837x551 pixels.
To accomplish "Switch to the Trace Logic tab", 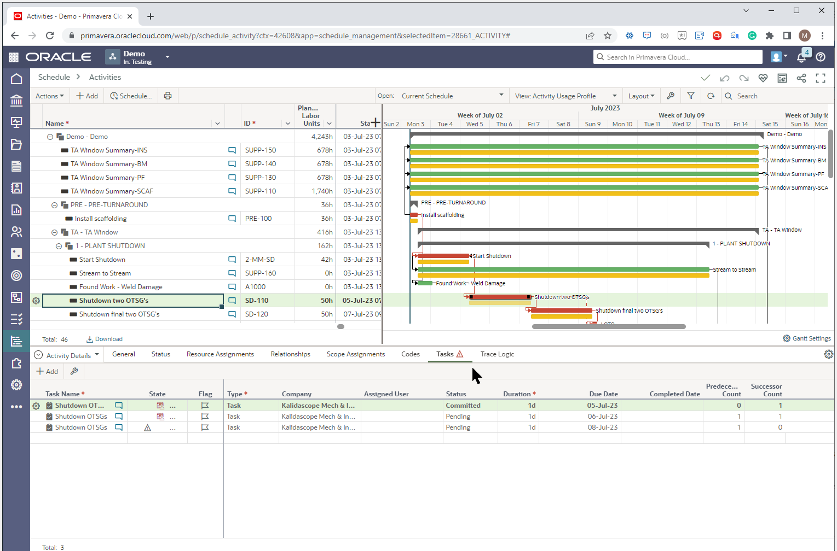I will (497, 354).
